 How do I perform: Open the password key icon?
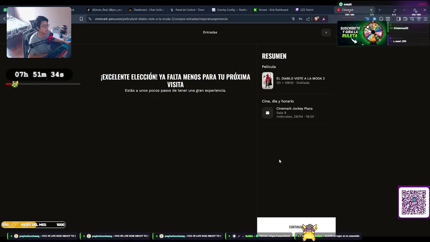(301, 19)
